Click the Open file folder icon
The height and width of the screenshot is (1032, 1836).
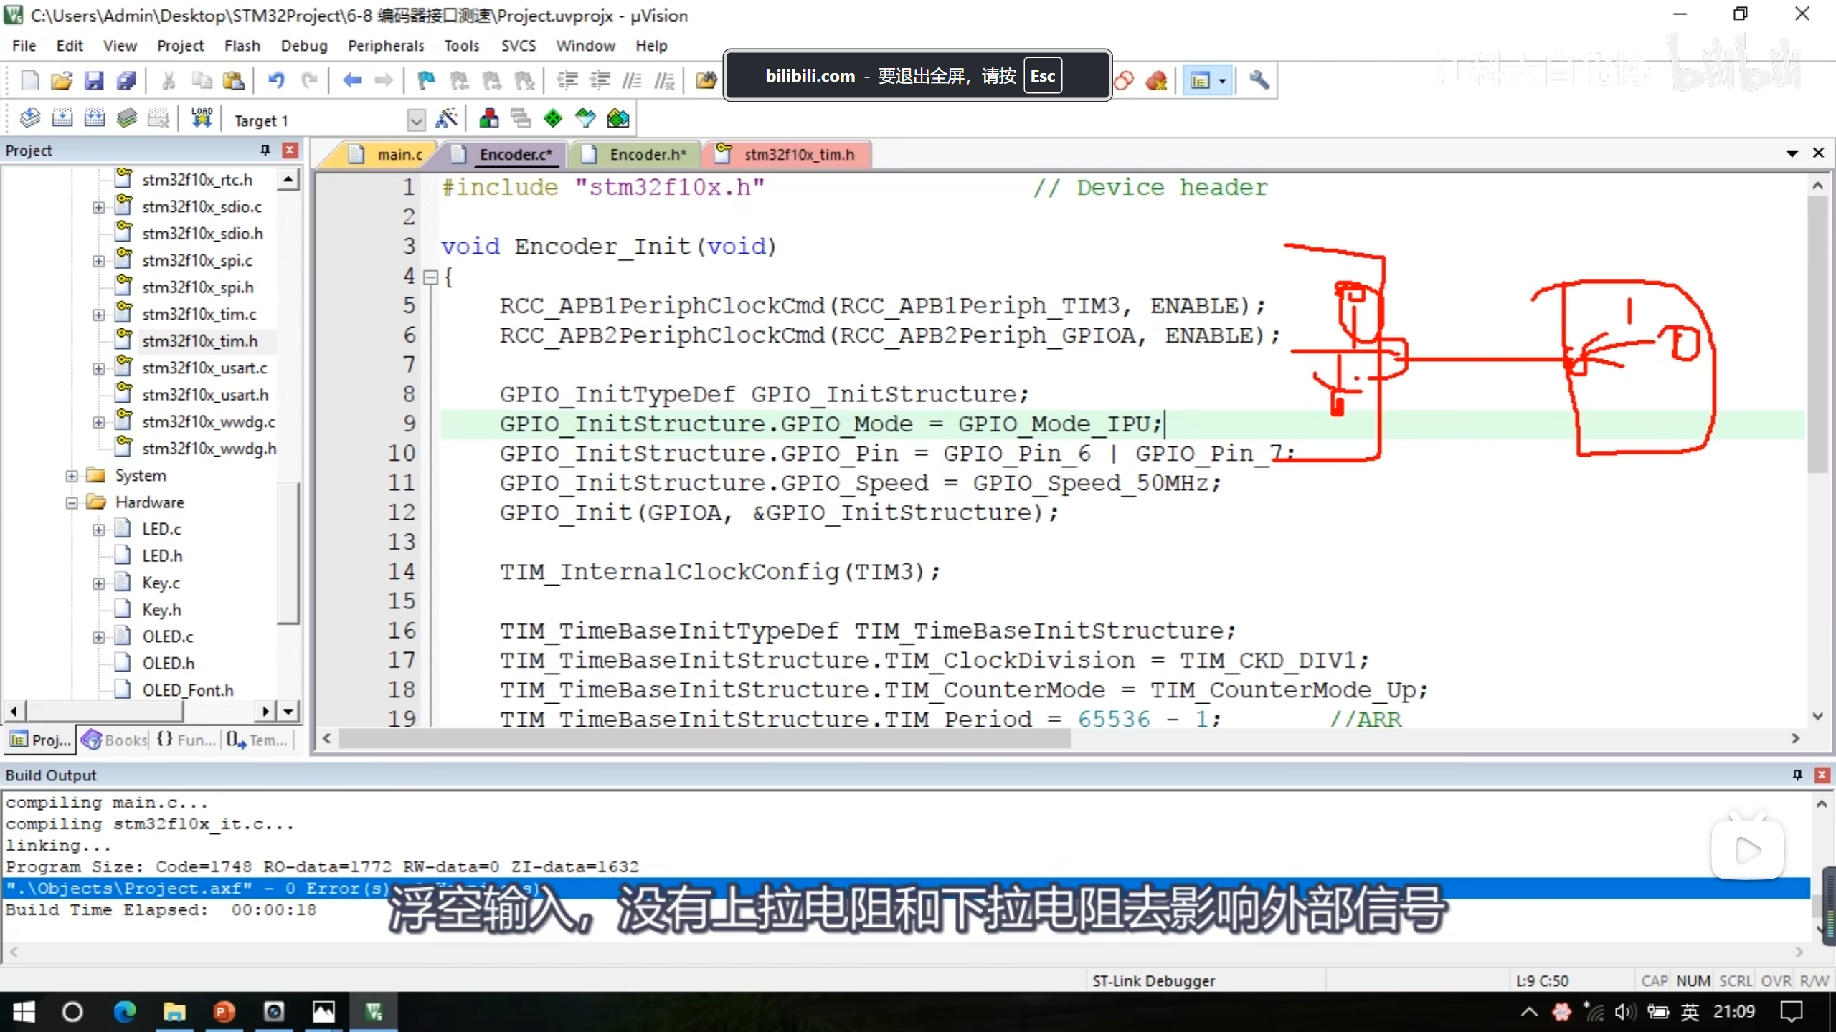tap(62, 80)
